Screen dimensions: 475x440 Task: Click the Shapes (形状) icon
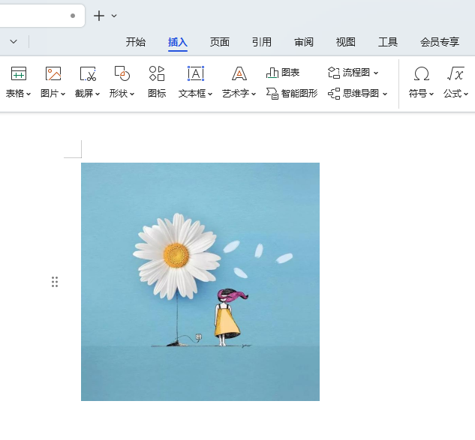click(122, 73)
